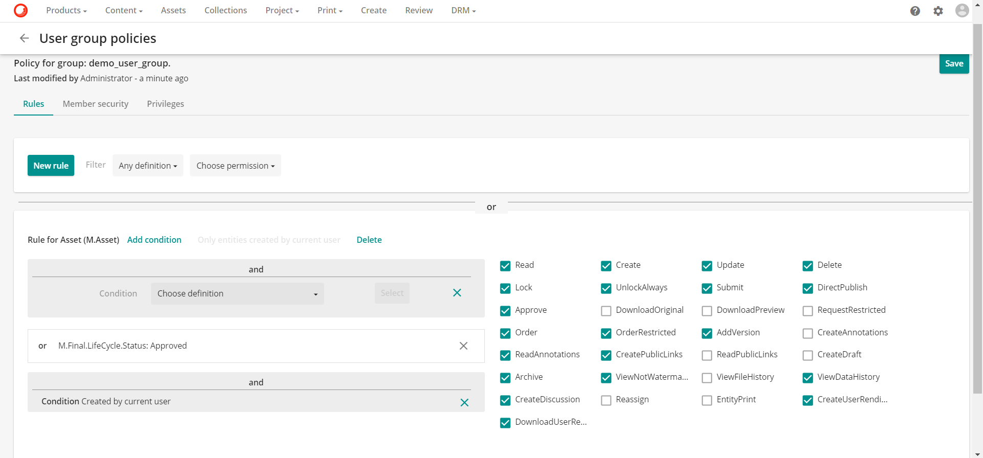Click the scrollbar down arrow
The height and width of the screenshot is (458, 983).
(977, 454)
